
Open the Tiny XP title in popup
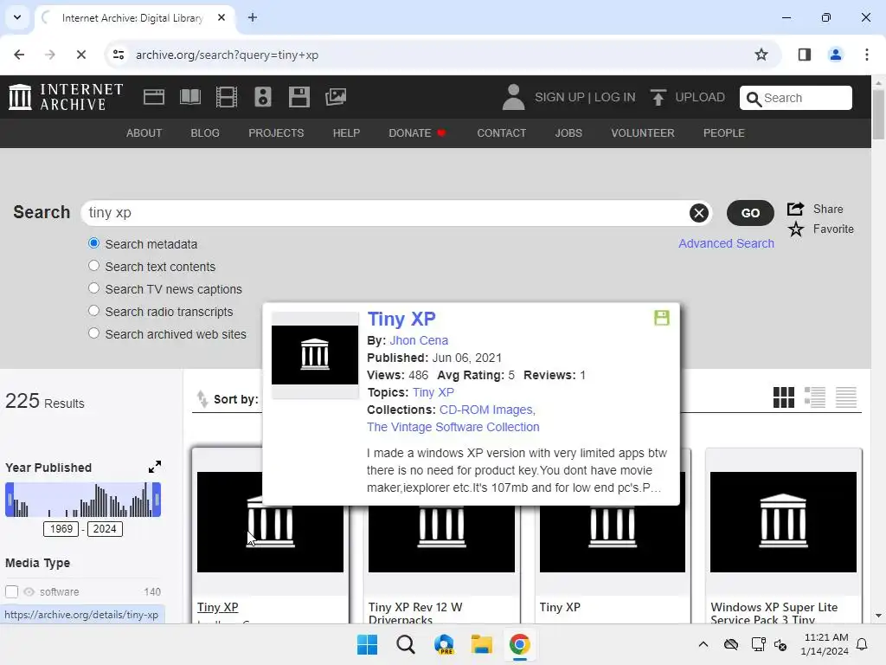[401, 319]
